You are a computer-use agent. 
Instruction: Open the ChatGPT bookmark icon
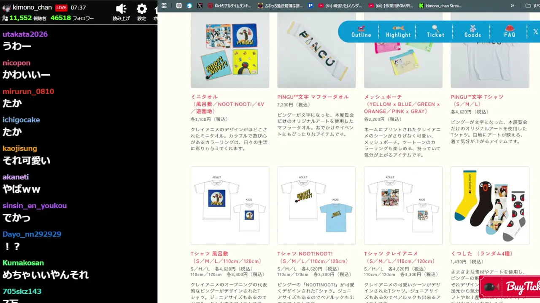click(179, 5)
